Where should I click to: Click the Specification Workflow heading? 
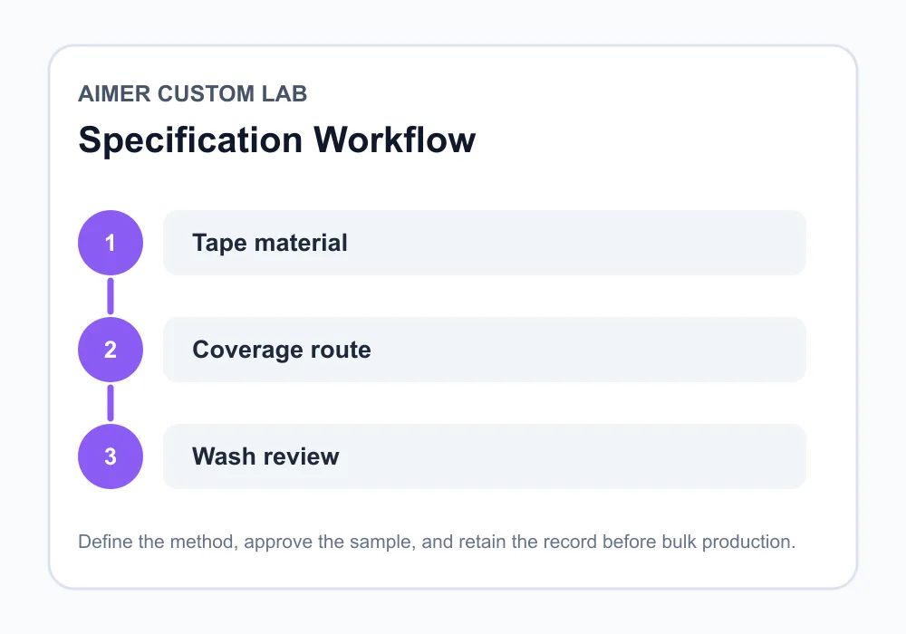[x=276, y=140]
